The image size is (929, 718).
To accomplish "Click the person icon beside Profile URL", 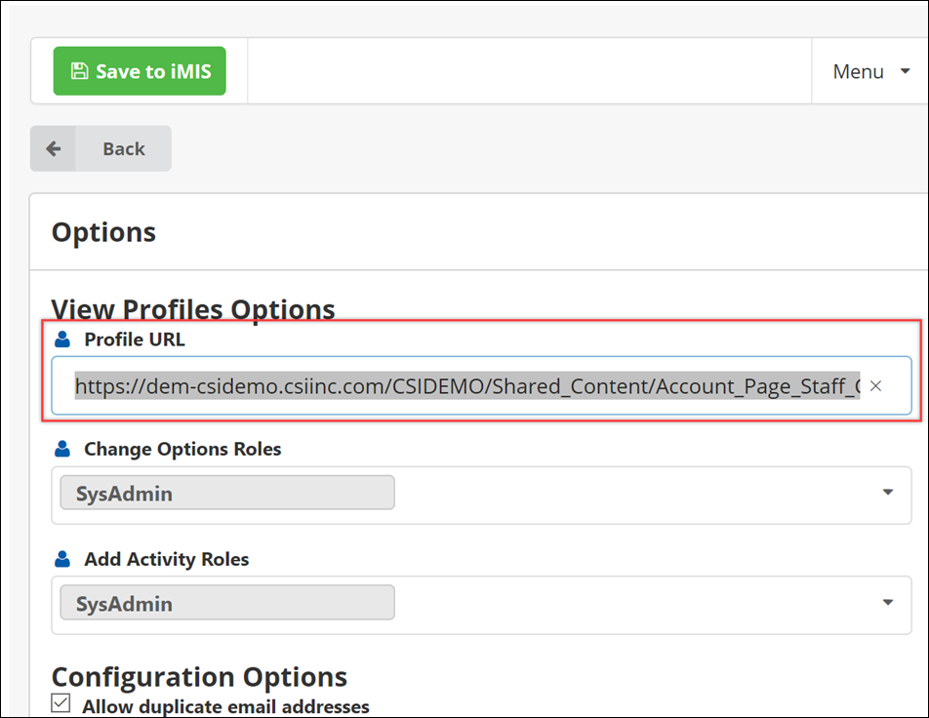I will tap(63, 340).
